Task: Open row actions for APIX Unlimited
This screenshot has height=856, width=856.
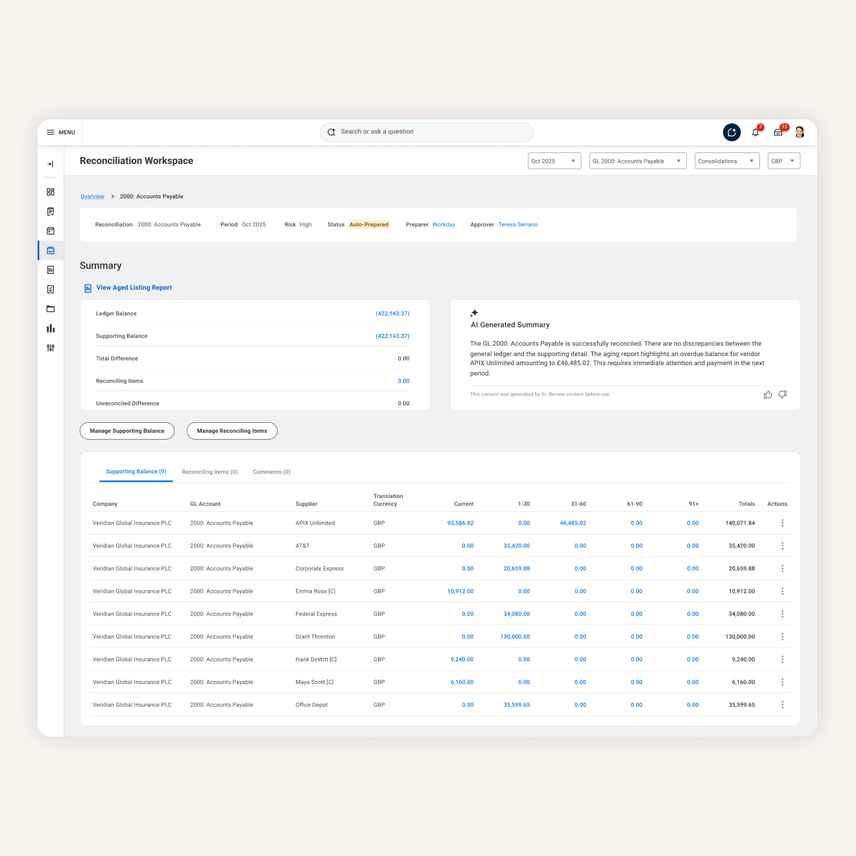Action: (782, 523)
